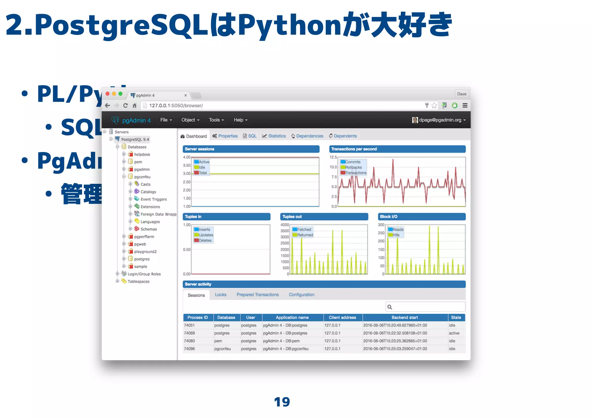Expand the Tablespaces node
Image resolution: width=592 pixels, height=418 pixels.
117,281
